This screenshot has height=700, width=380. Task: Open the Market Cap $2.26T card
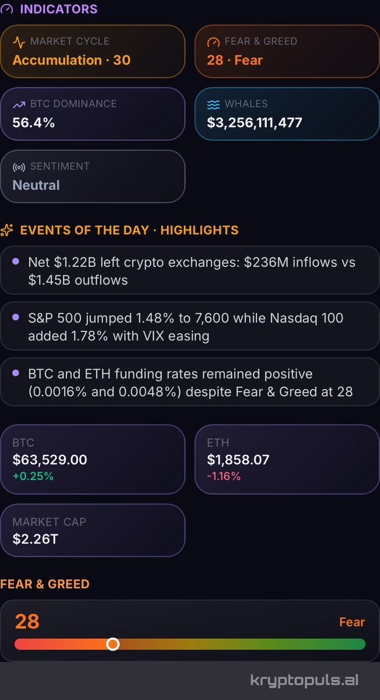(93, 530)
